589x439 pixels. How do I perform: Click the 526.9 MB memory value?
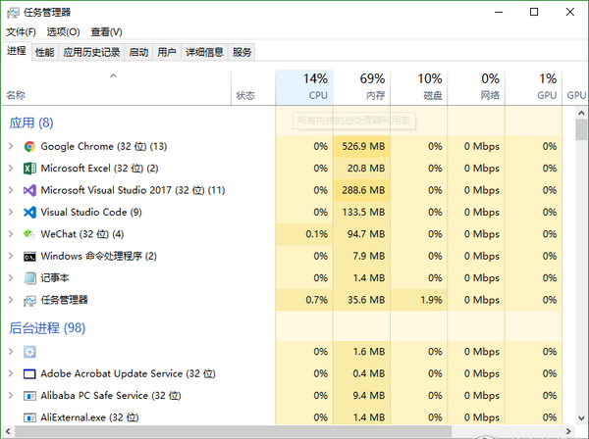pyautogui.click(x=363, y=146)
